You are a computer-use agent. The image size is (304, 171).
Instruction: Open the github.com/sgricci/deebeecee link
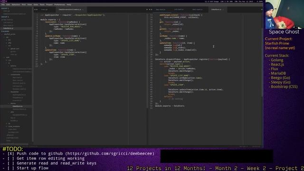point(110,153)
